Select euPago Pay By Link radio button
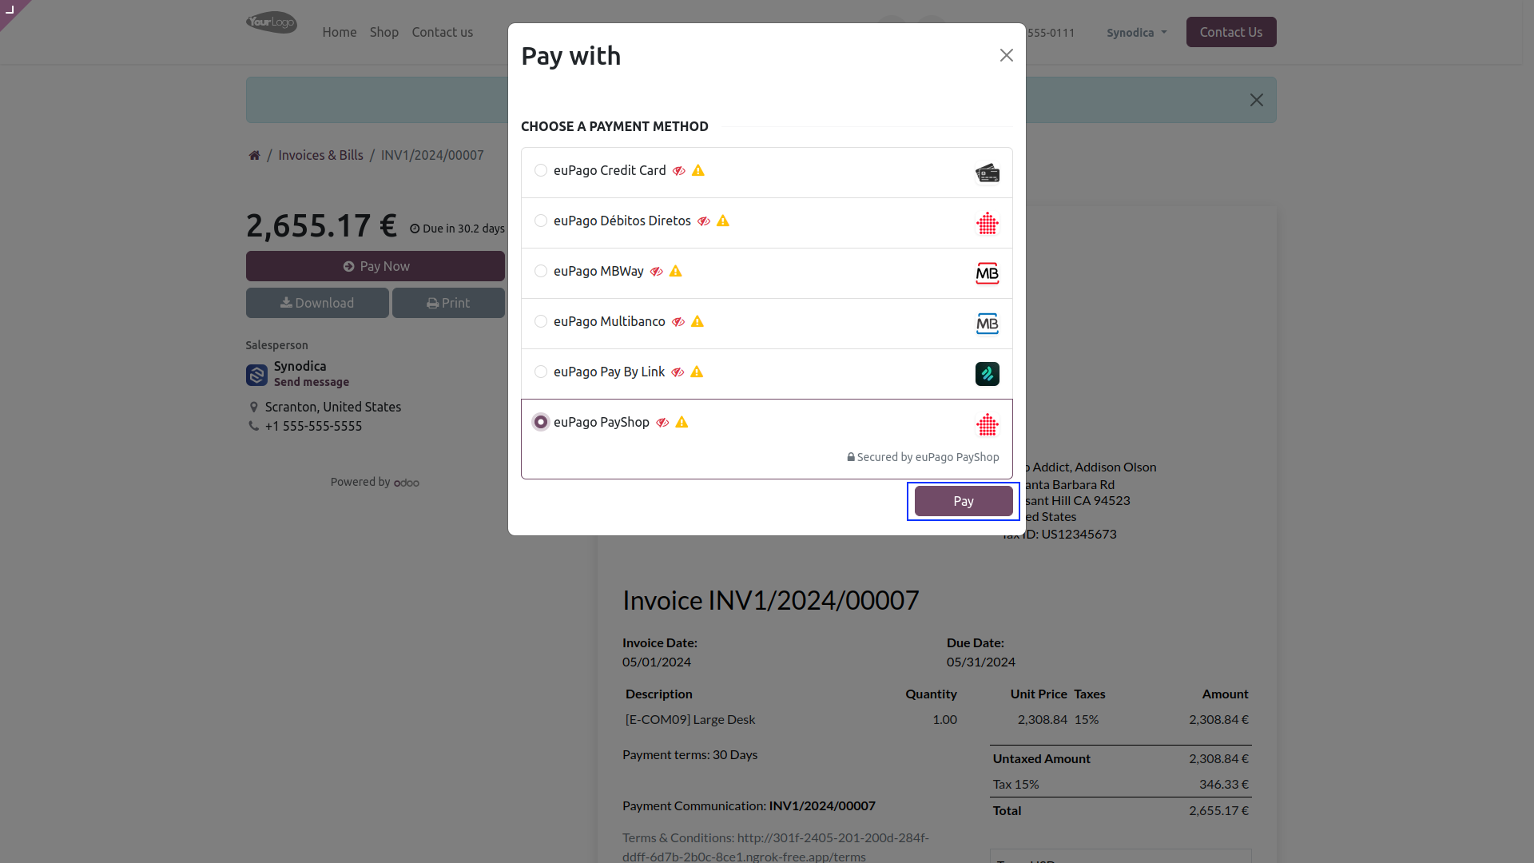1534x863 pixels. tap(541, 372)
